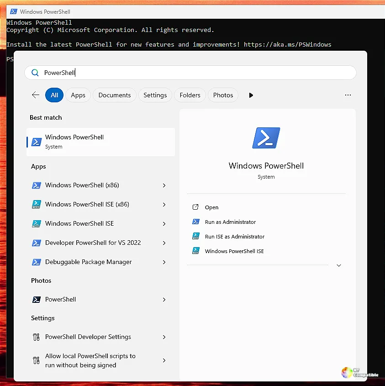Click the Windows PowerShell ISE app icon in Apps list
Screen dimensions: 385x386
coord(37,223)
